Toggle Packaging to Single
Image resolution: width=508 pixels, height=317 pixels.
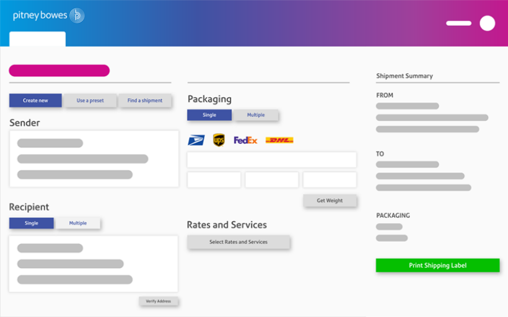tap(209, 115)
